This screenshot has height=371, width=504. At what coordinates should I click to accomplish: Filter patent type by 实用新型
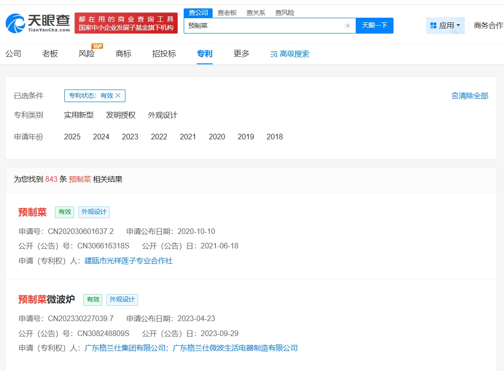[x=79, y=115]
